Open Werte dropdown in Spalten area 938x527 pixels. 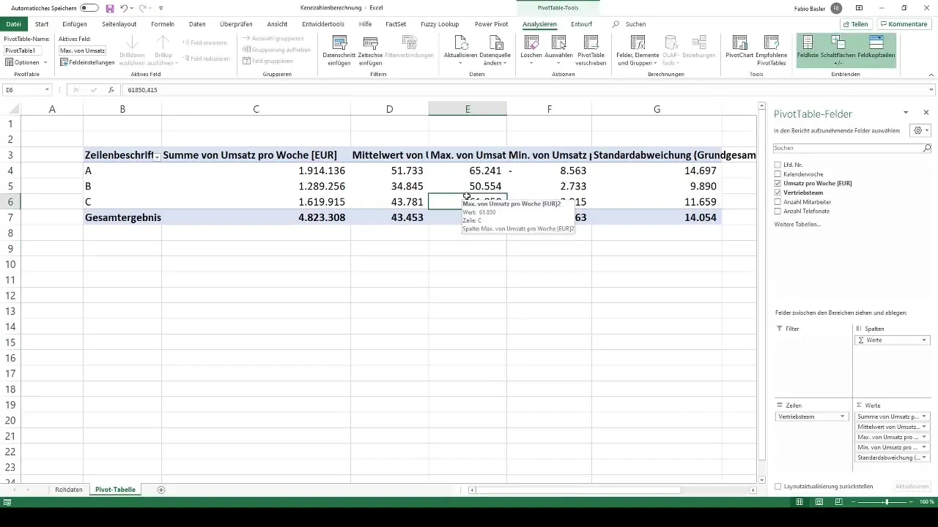(x=924, y=340)
